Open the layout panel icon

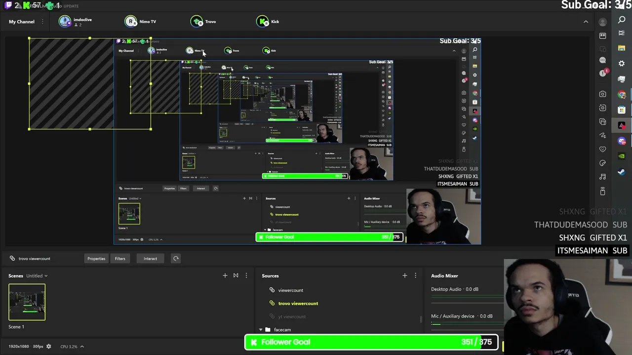pyautogui.click(x=602, y=36)
